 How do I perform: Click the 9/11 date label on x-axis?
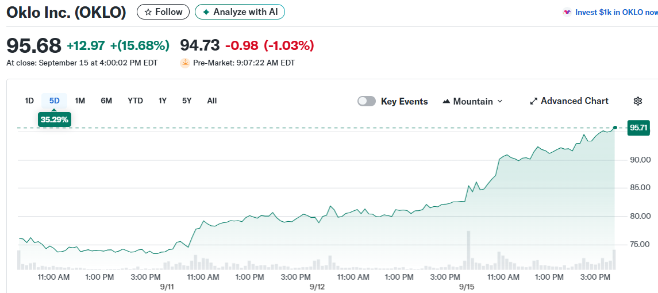167,287
